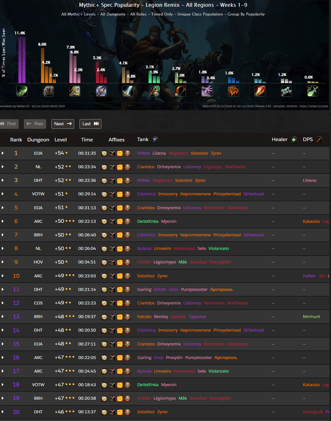
Task: Click the skull affix icon on the rank 2 row
Action: point(128,167)
